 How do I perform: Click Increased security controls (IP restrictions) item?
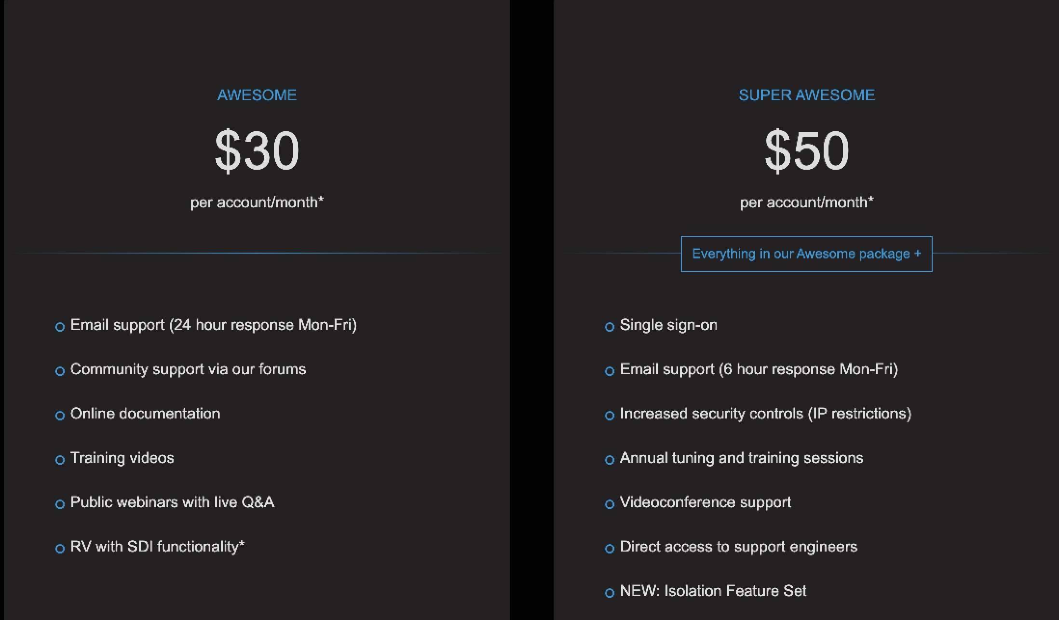click(766, 414)
